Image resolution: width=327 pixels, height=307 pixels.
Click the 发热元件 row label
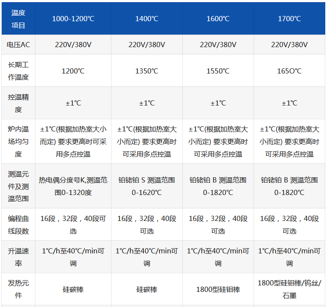click(x=18, y=289)
